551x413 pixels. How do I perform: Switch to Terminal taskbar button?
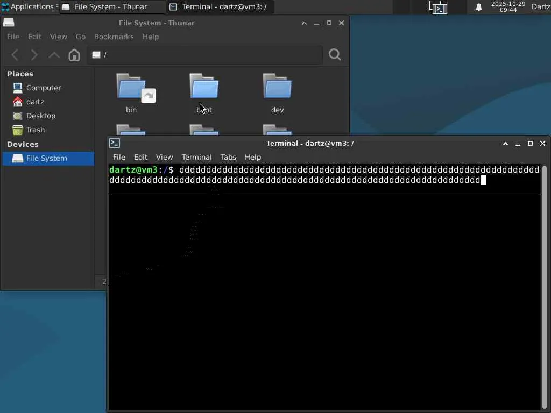click(220, 6)
